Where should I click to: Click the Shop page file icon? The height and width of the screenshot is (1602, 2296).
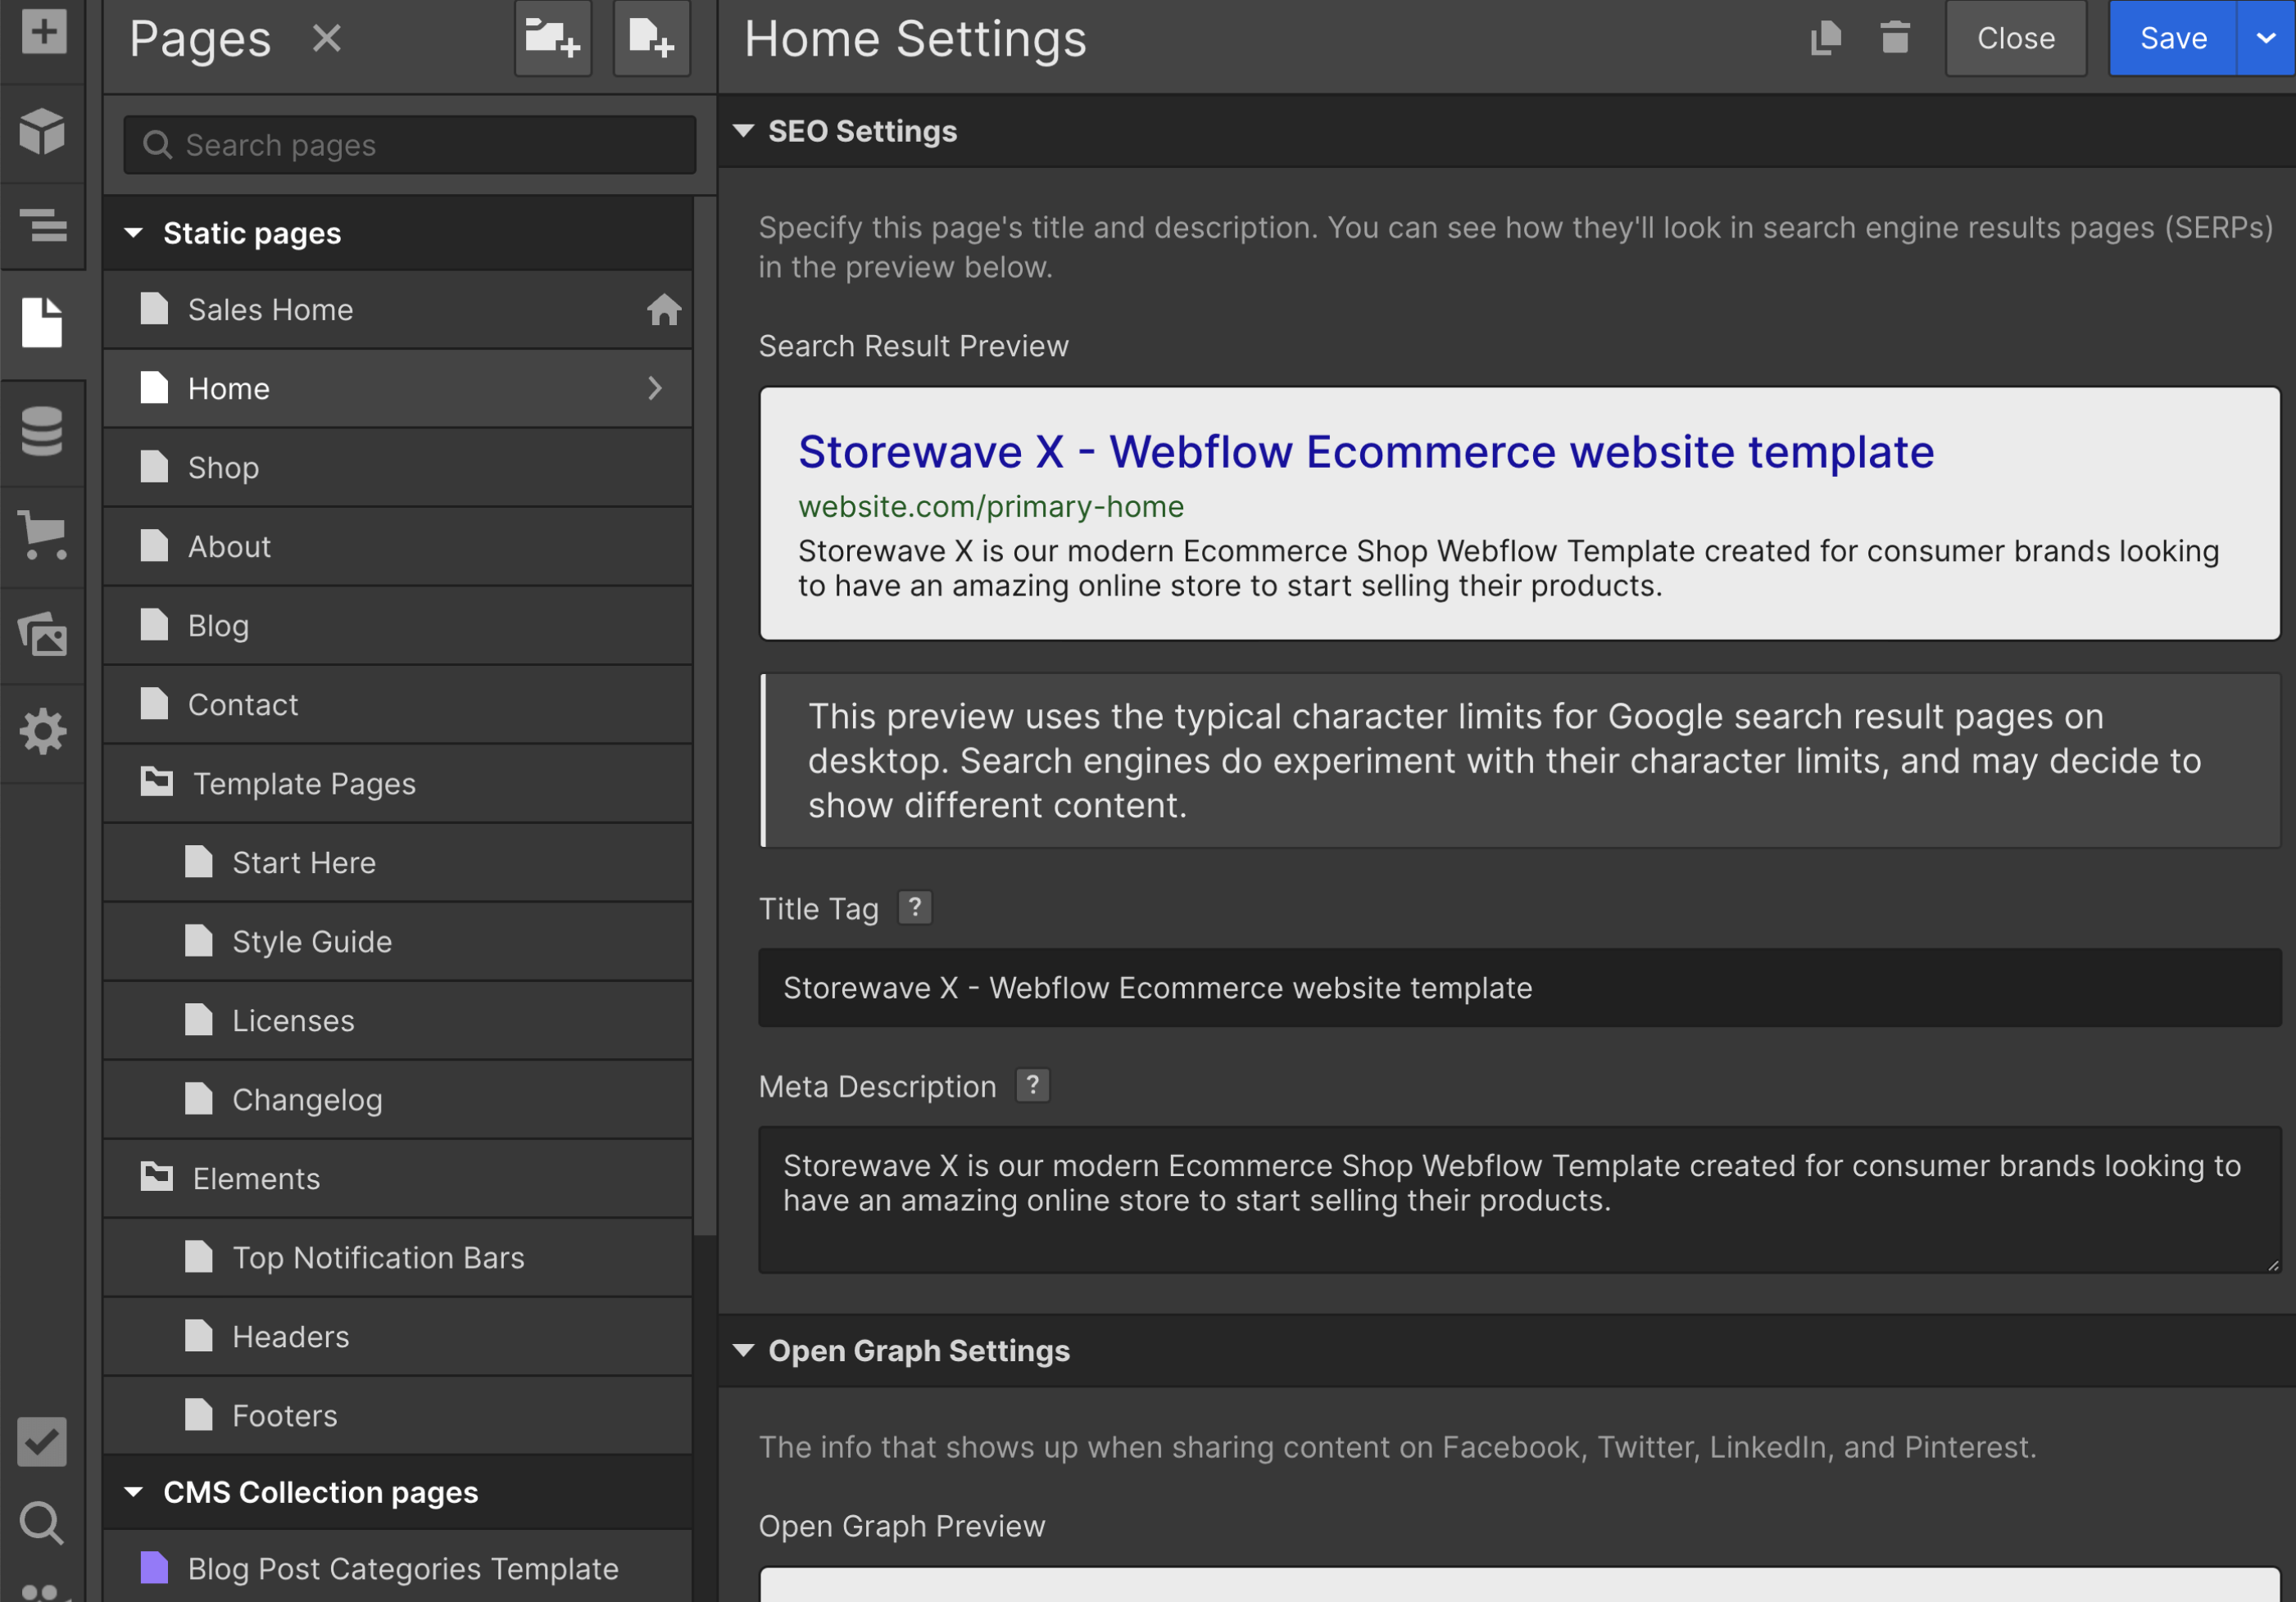(154, 467)
